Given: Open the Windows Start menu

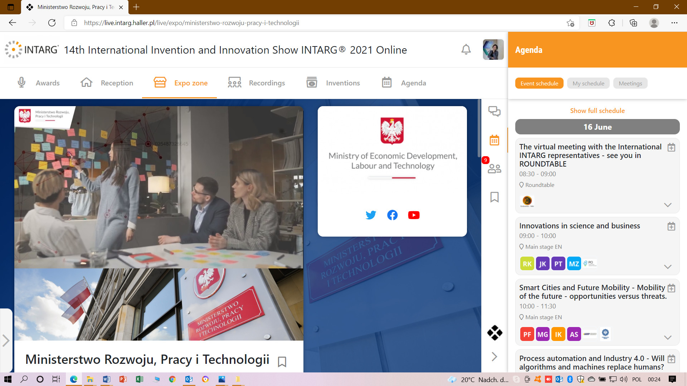Looking at the screenshot, I should [x=8, y=379].
